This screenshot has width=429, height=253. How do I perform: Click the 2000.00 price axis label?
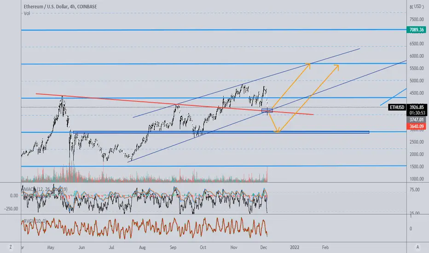417,154
